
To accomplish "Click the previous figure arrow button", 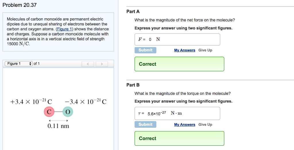I will (x=88, y=64).
